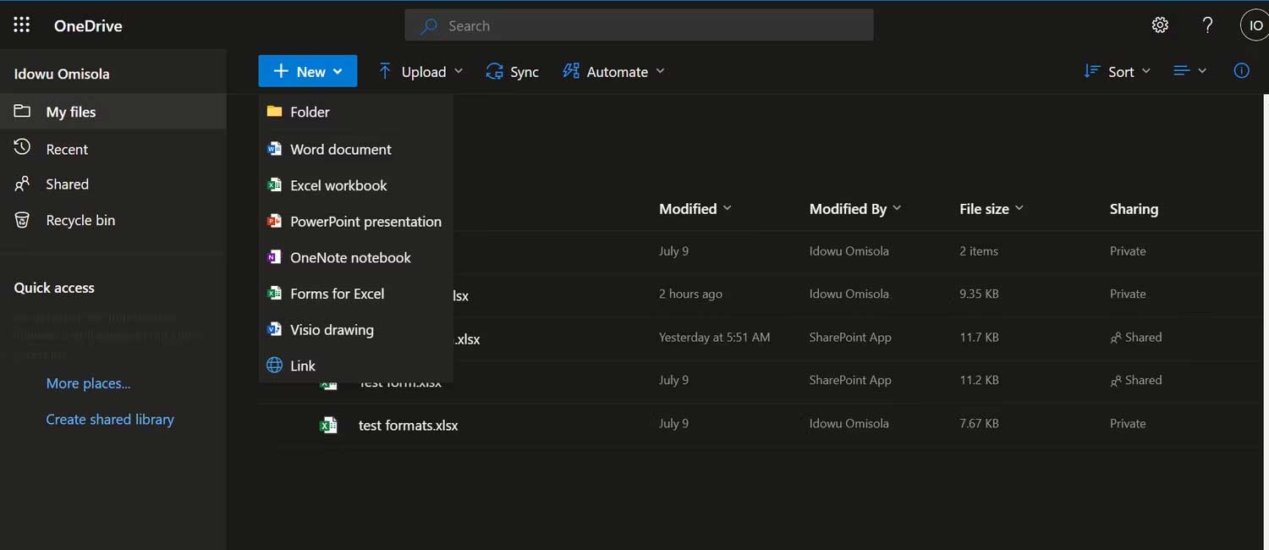Expand the Upload dropdown
The image size is (1269, 550).
click(x=420, y=72)
